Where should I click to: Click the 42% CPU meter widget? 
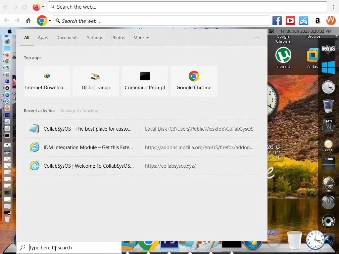tap(328, 125)
